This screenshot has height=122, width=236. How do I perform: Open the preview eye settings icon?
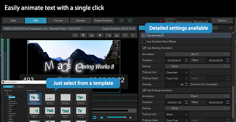(108, 35)
